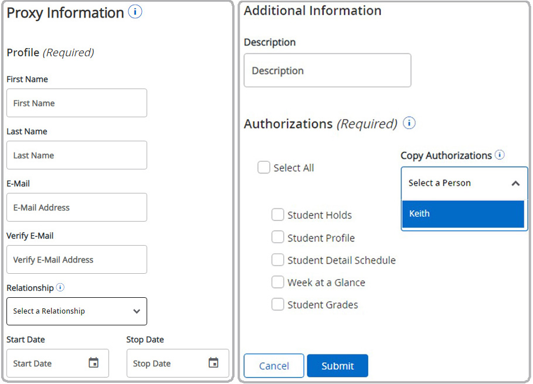This screenshot has height=384, width=533.
Task: Click into the Verify E-Mail Address field
Action: 77,260
